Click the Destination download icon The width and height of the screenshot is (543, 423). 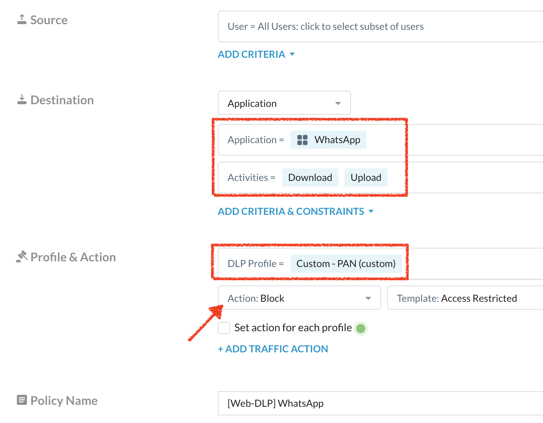pyautogui.click(x=22, y=99)
